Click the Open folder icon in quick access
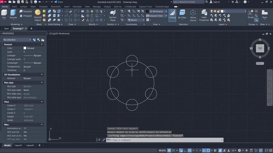This screenshot has width=273, height=153. [x=14, y=2]
